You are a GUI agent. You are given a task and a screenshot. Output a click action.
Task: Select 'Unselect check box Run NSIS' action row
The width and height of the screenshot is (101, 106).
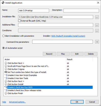49,87
